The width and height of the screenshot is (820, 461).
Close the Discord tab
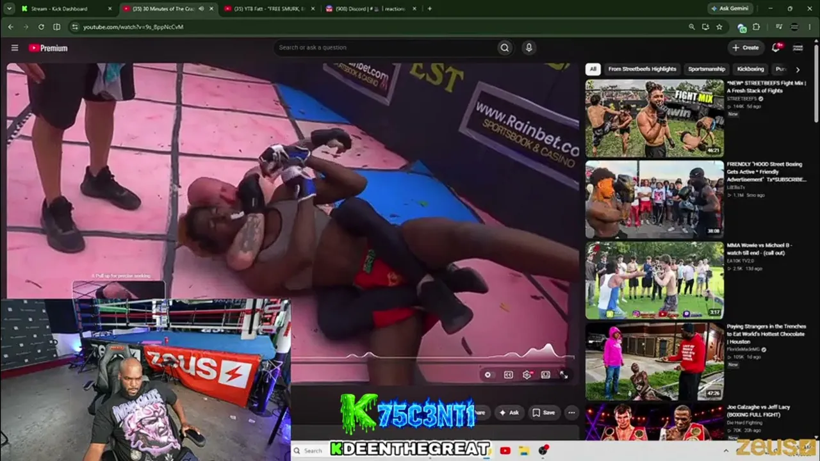414,9
